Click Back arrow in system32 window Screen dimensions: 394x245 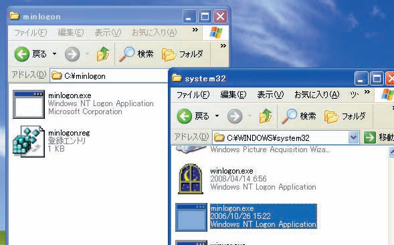click(184, 116)
